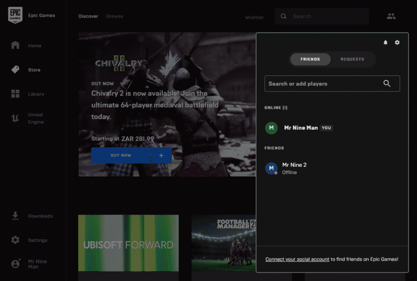Click the Offline status under Mr Nine 2

click(290, 173)
